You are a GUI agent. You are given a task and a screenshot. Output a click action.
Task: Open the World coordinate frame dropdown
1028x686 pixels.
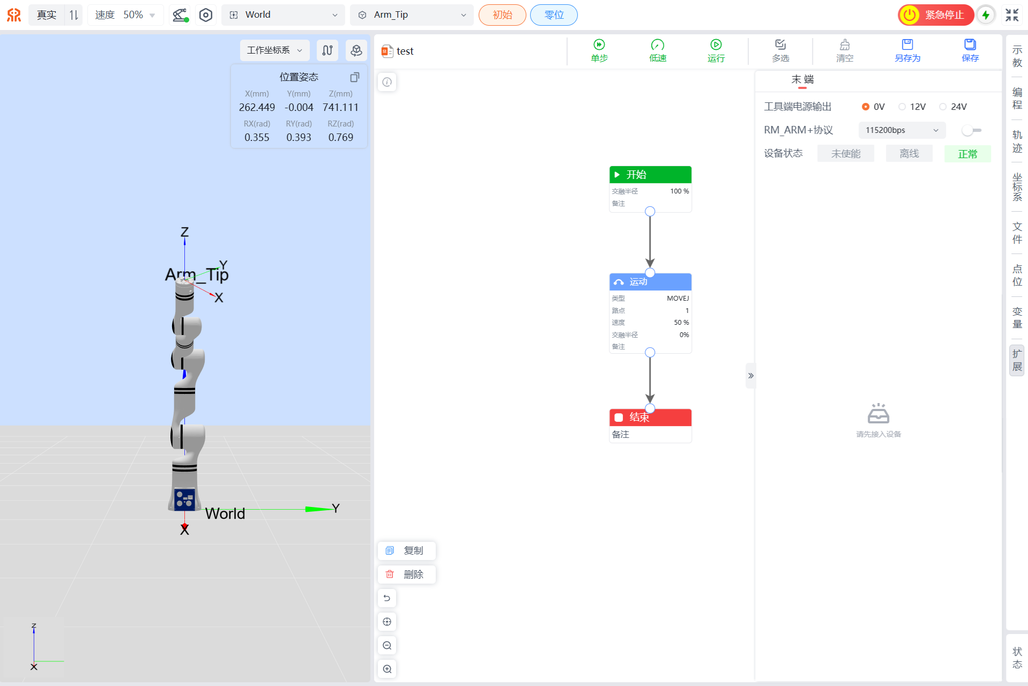[x=284, y=15]
